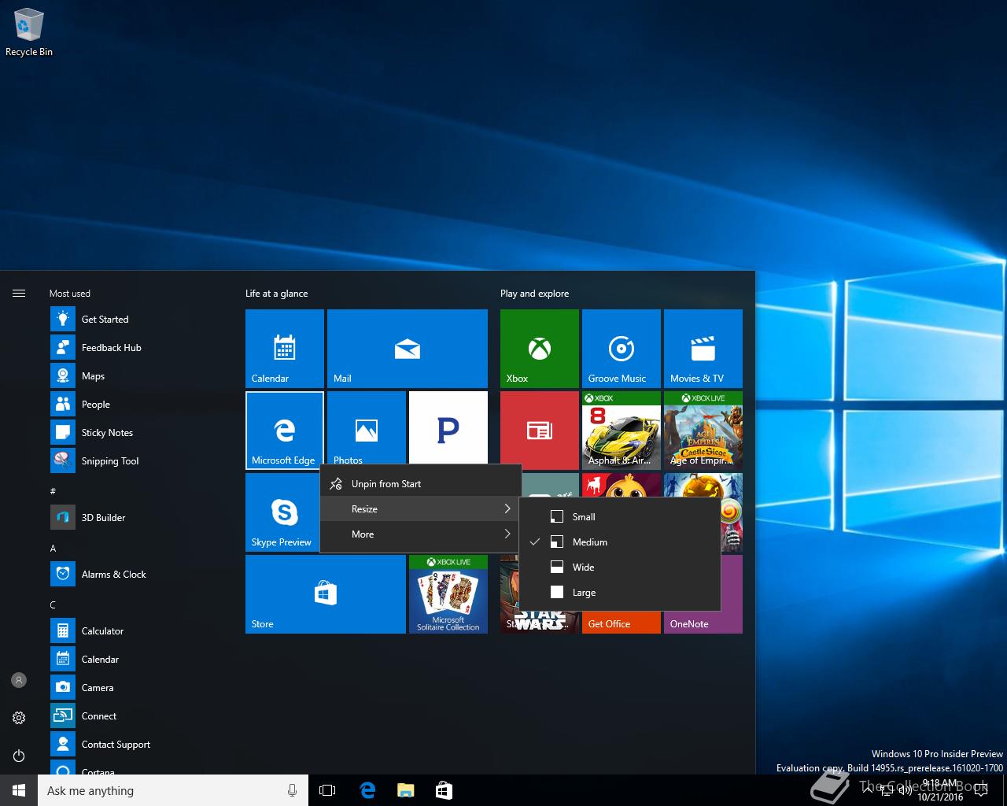Open Task View on the taskbar
The image size is (1007, 806).
(327, 790)
